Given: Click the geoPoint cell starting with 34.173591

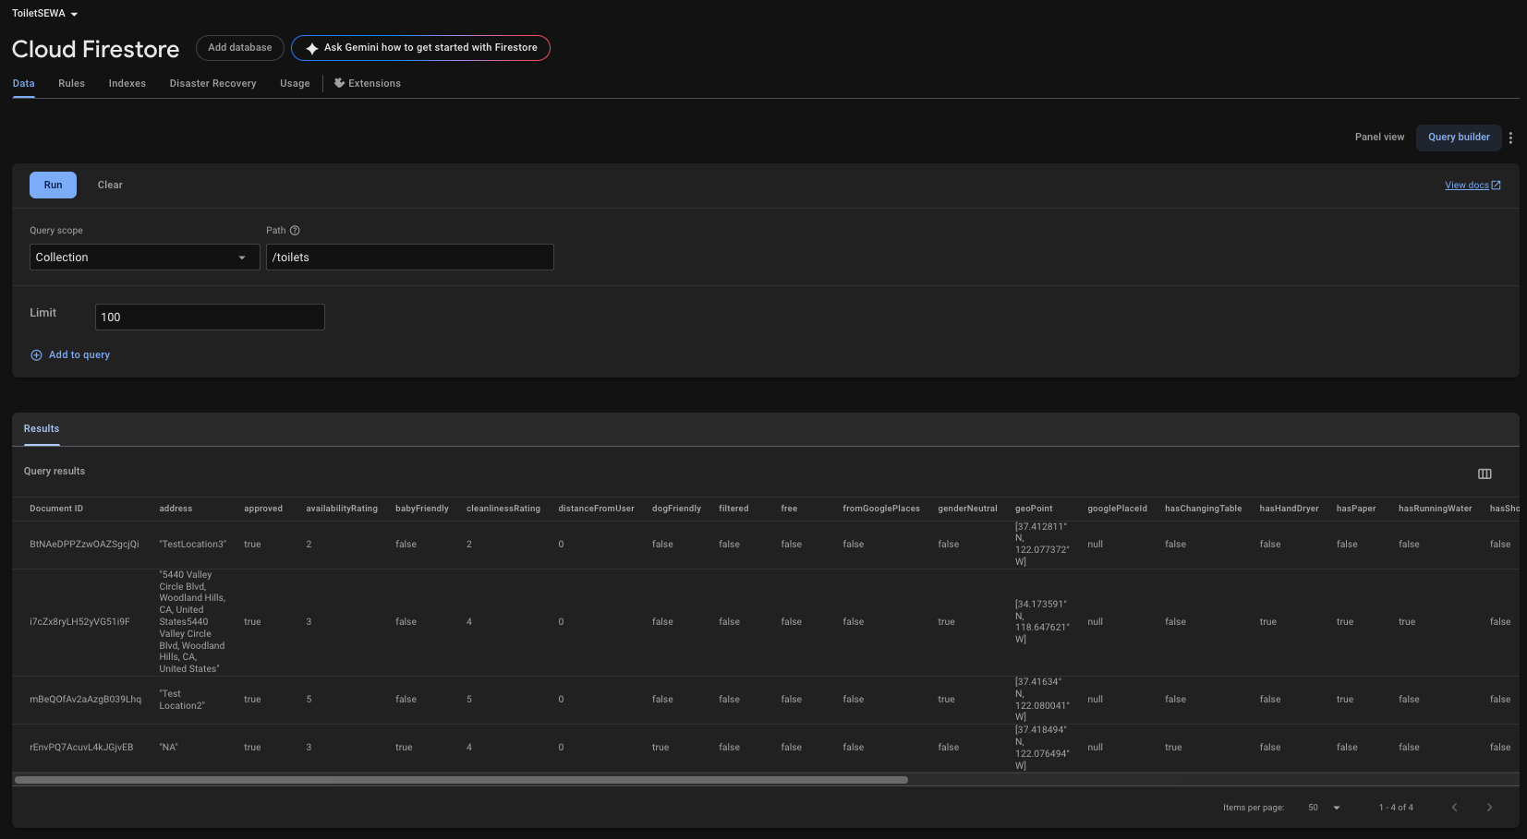Looking at the screenshot, I should click(1042, 622).
